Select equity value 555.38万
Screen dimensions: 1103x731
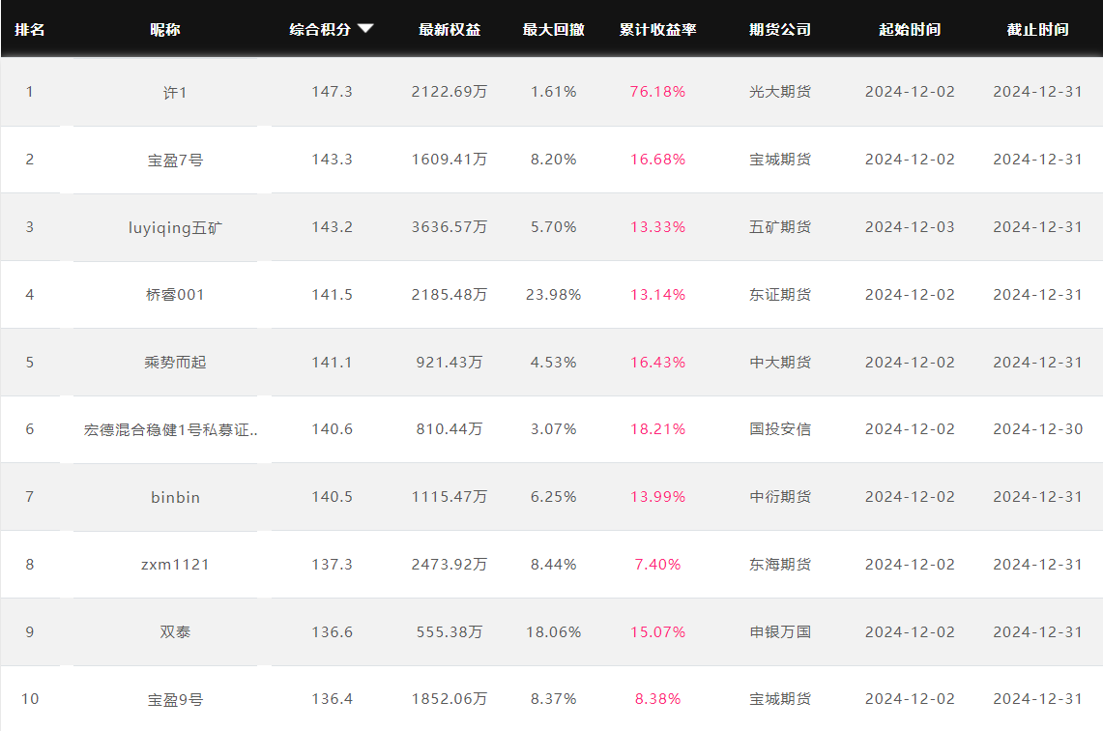(x=450, y=631)
